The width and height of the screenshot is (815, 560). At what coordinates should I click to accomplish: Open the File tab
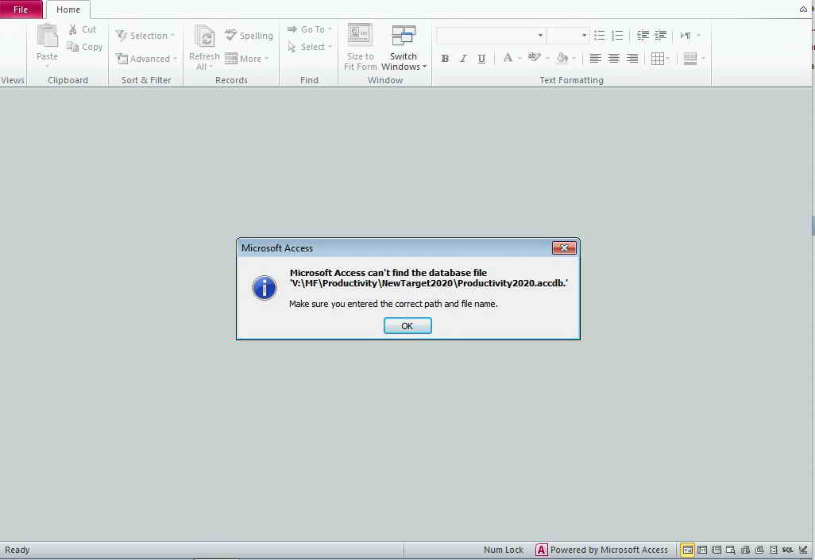point(21,10)
